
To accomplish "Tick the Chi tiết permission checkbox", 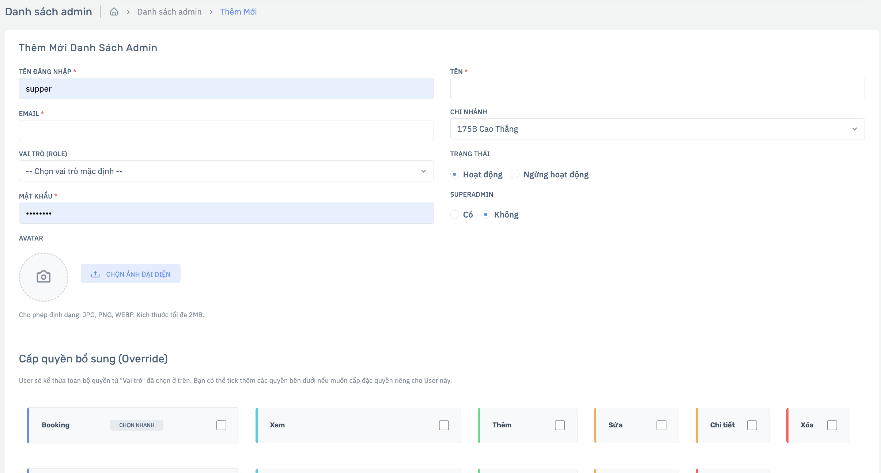I will point(752,425).
